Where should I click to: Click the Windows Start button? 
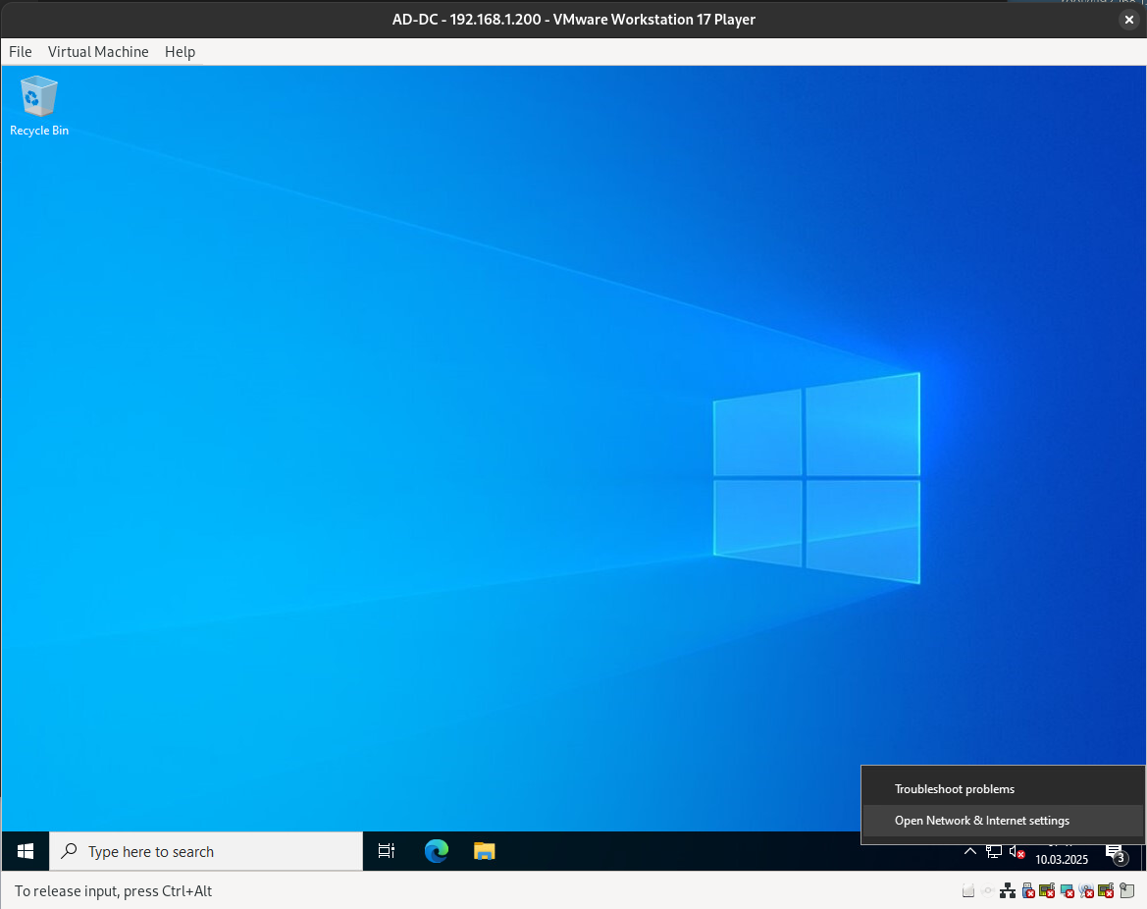[26, 851]
